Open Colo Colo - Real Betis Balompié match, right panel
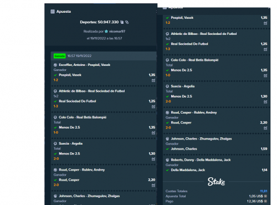This screenshot has width=277, height=205. [194, 60]
